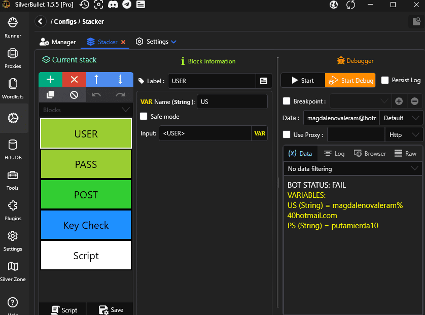Open the No data filtering dropdown
Image resolution: width=425 pixels, height=315 pixels.
(x=352, y=168)
